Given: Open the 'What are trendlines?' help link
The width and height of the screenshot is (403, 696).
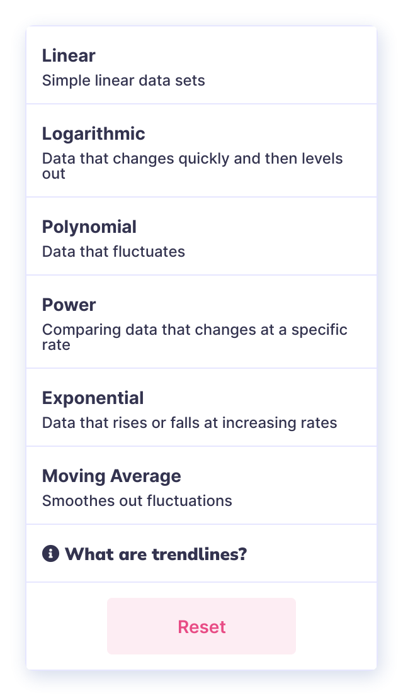Looking at the screenshot, I should (156, 554).
